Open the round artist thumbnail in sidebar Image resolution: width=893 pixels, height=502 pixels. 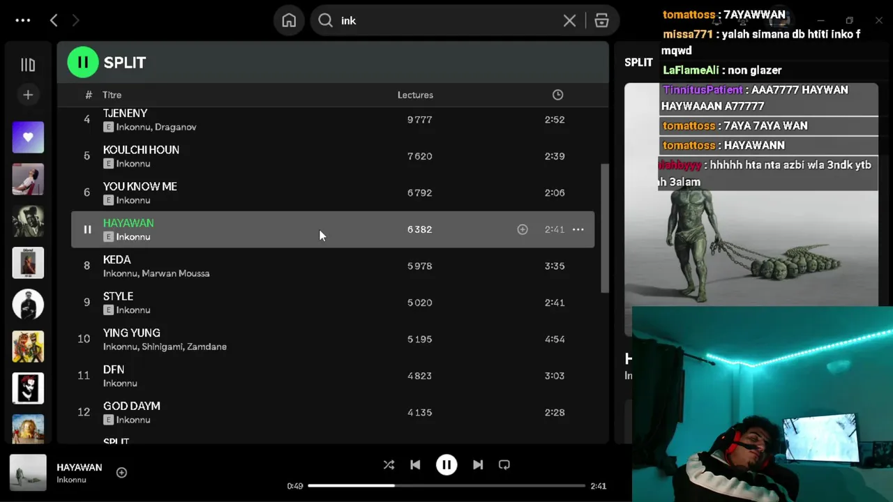[x=28, y=305]
